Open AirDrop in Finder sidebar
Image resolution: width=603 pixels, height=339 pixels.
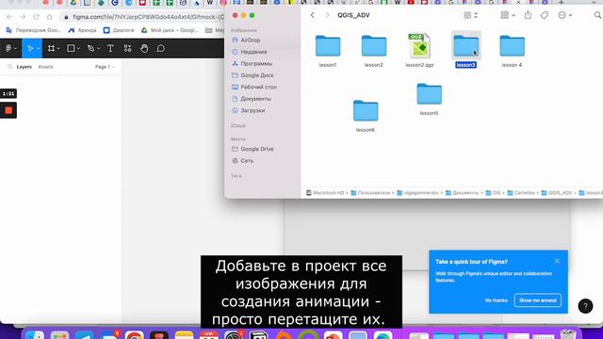point(250,40)
